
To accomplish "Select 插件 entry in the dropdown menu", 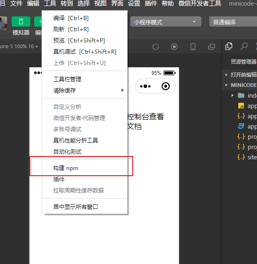I will (x=85, y=179).
